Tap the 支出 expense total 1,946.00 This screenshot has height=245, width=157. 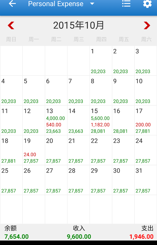tap(141, 237)
